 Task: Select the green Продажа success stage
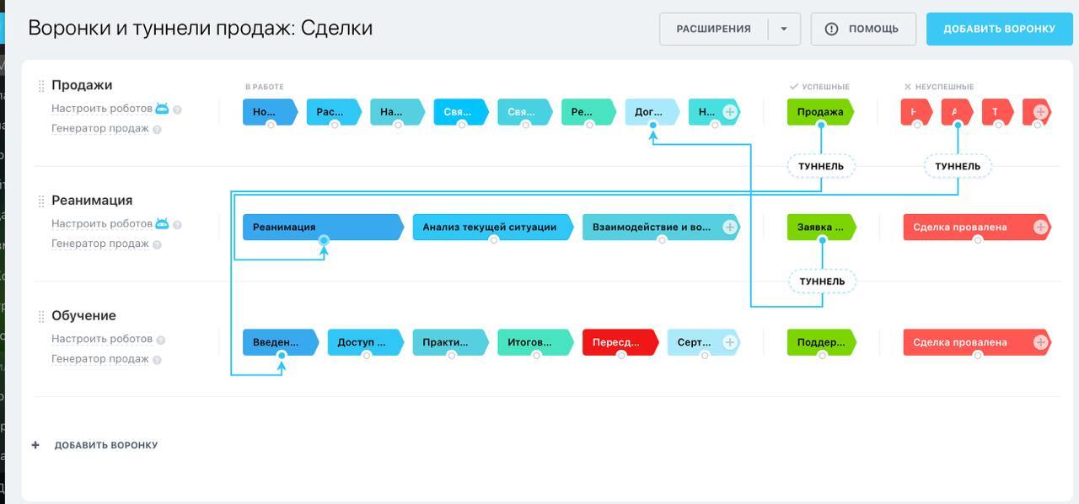pyautogui.click(x=819, y=112)
